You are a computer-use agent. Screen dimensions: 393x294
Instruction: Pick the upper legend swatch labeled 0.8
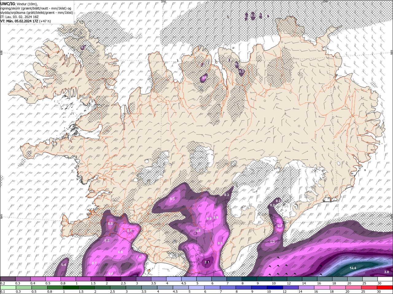(x=68, y=279)
